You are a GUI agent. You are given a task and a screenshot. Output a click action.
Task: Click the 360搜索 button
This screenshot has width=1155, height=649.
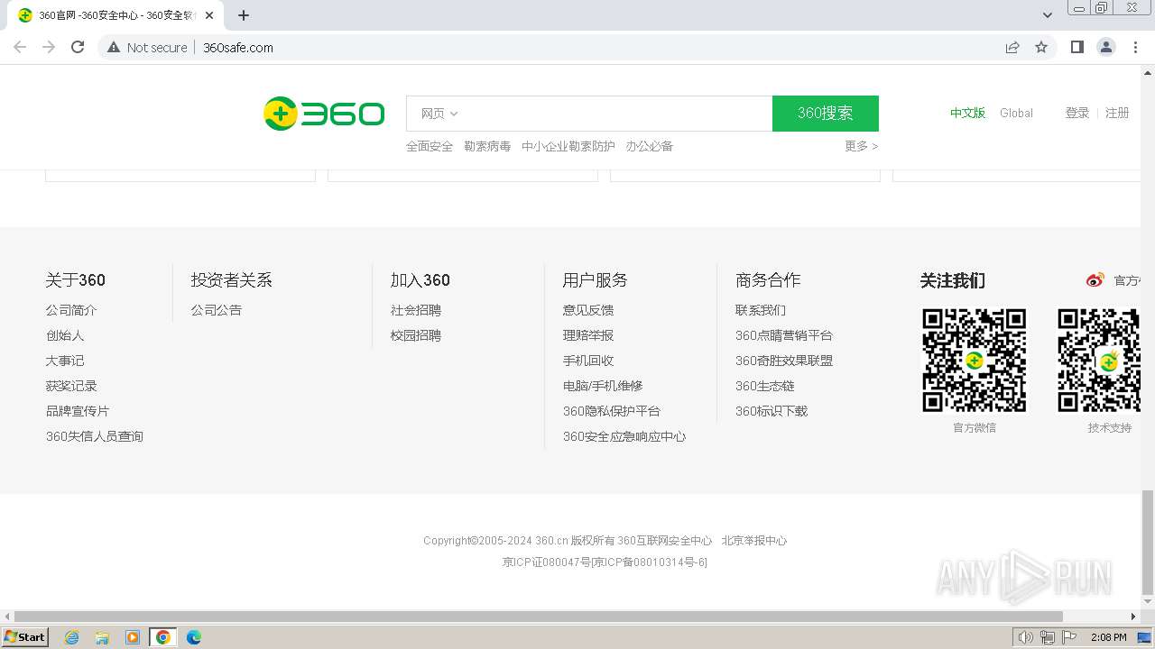pyautogui.click(x=826, y=114)
